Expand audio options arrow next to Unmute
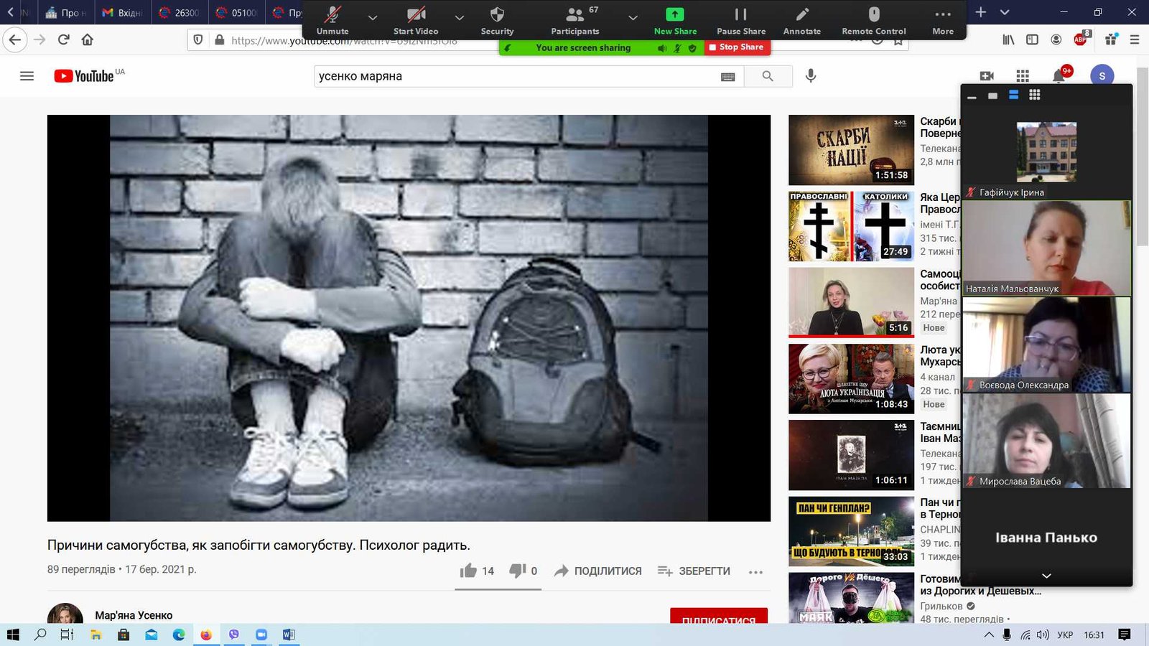 coord(373,18)
